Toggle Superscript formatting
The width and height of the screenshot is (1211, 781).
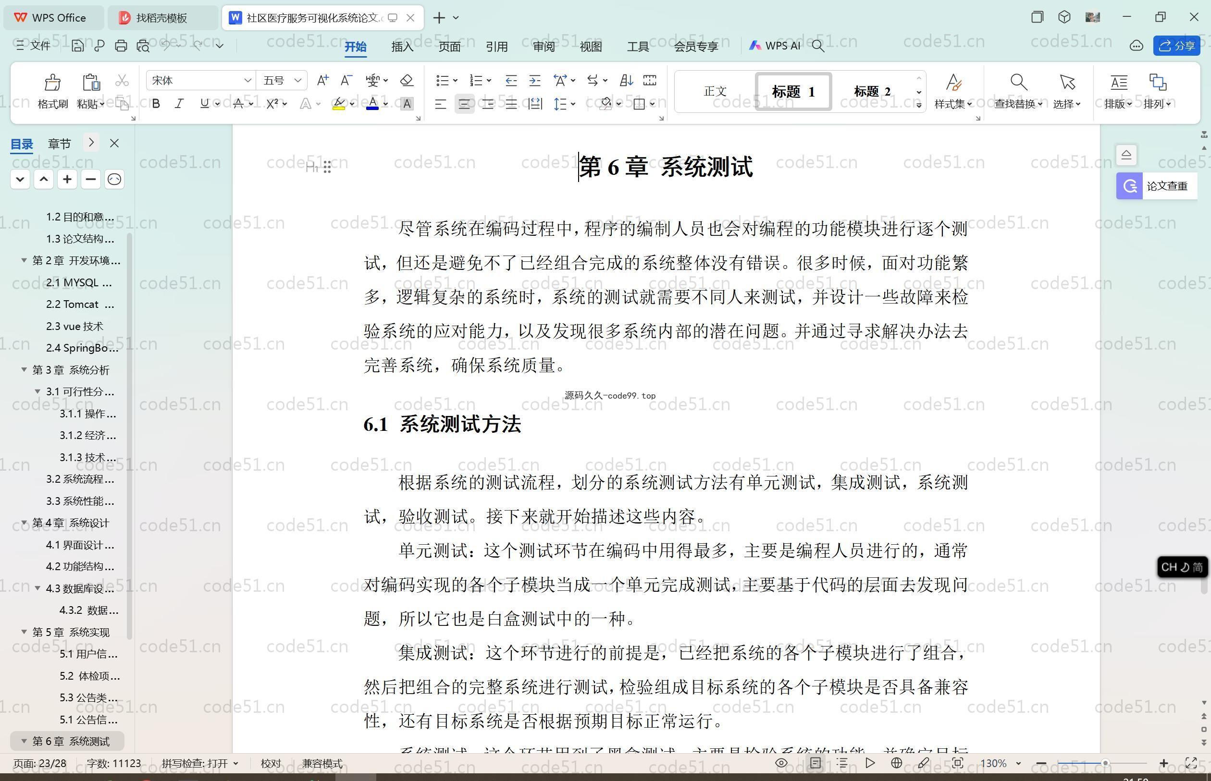click(x=272, y=104)
